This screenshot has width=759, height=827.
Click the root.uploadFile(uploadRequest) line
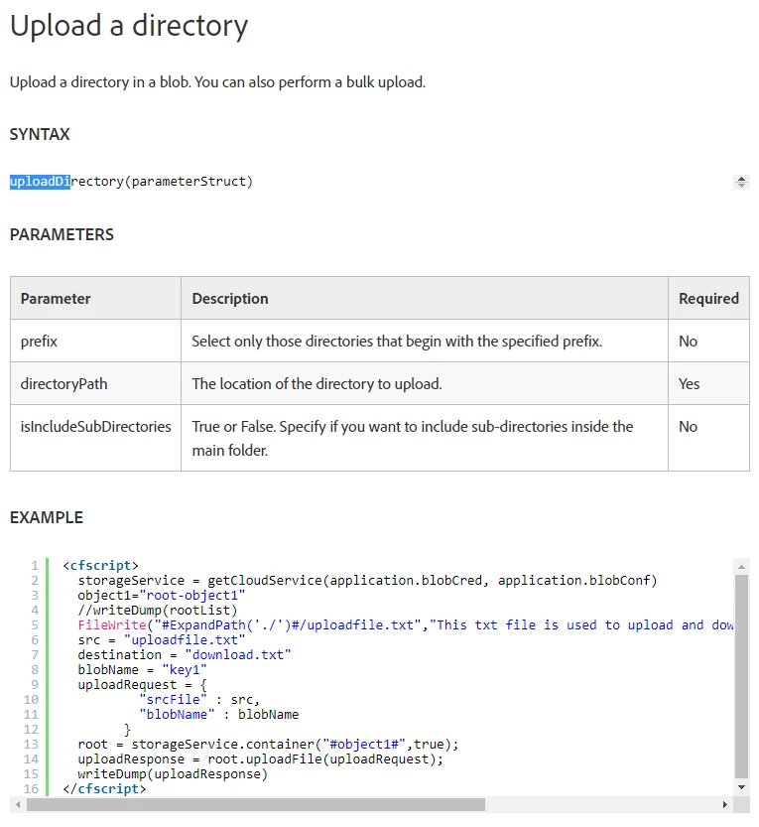point(261,758)
